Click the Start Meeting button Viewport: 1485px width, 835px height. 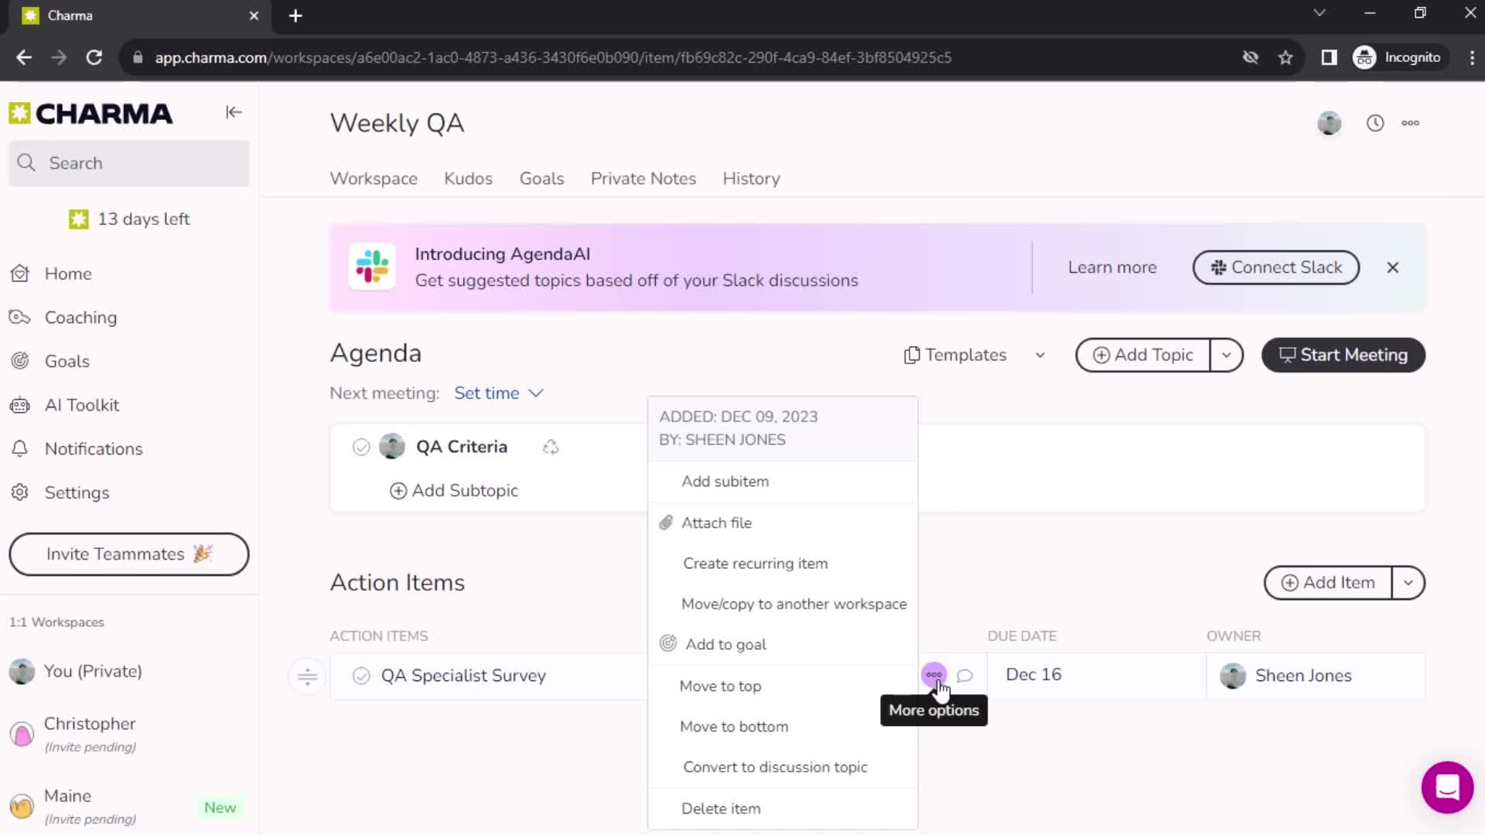point(1344,355)
